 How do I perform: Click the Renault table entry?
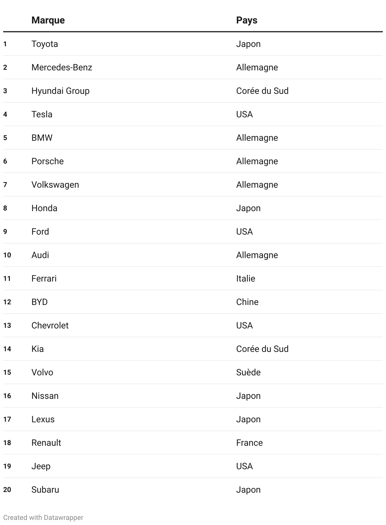[x=46, y=443]
